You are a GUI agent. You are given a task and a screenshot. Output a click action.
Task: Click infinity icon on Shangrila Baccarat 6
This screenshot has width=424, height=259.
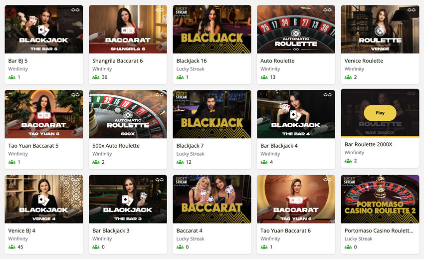pos(160,10)
